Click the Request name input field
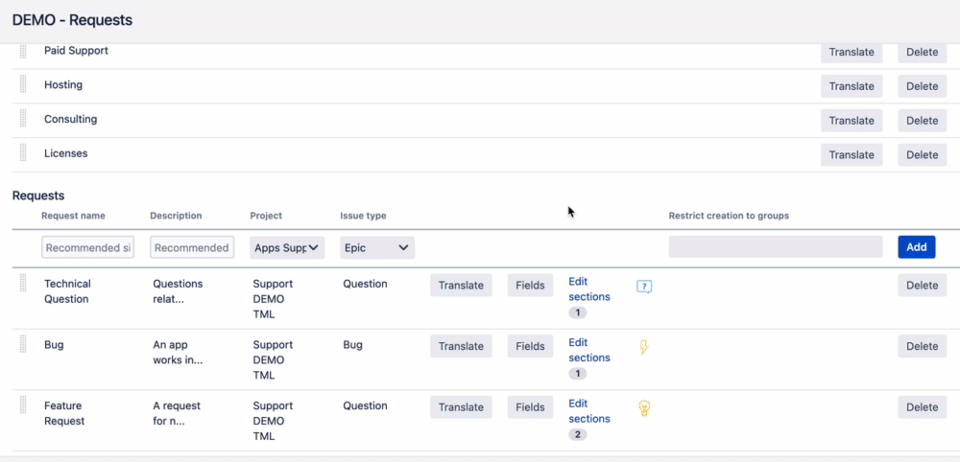 point(88,247)
